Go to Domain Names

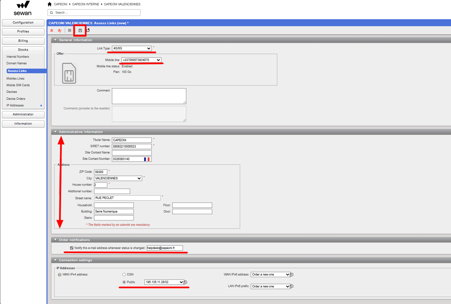pos(17,63)
